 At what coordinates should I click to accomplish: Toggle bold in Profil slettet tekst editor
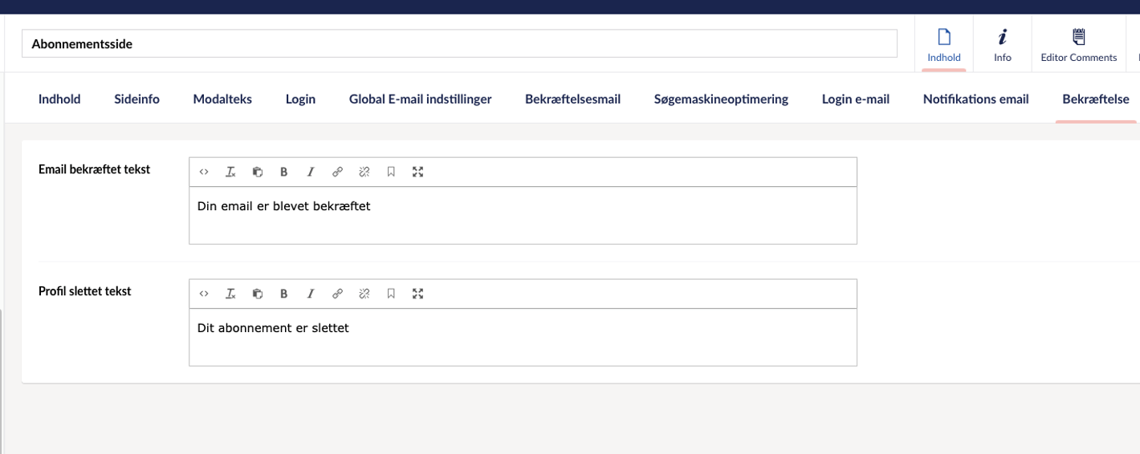(284, 294)
